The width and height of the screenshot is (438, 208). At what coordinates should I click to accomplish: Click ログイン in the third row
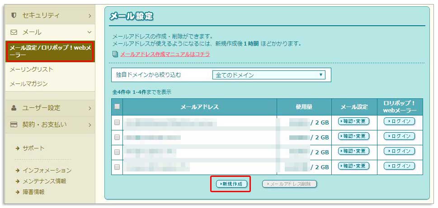click(x=400, y=151)
